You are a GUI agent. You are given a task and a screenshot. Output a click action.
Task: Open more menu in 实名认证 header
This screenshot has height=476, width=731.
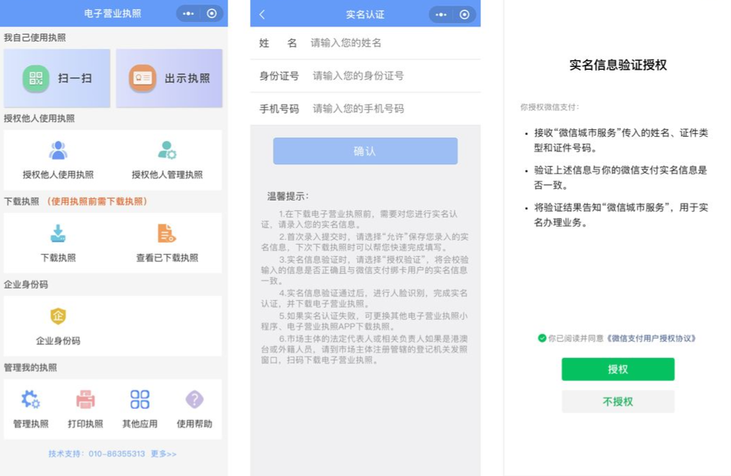pyautogui.click(x=441, y=15)
